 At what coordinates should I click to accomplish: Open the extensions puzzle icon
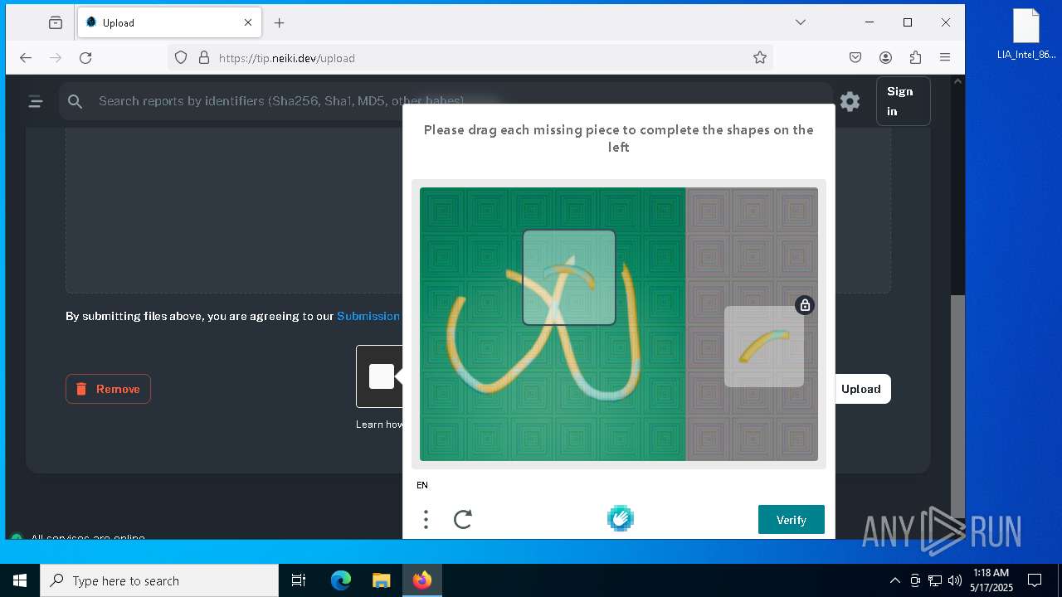pos(915,58)
